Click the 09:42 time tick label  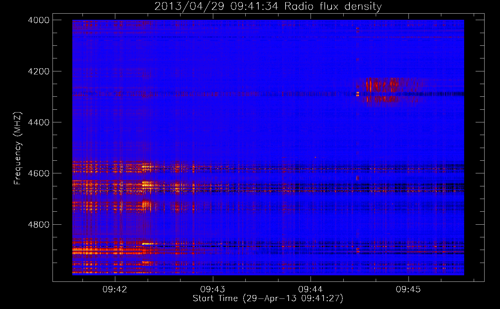[115, 290]
